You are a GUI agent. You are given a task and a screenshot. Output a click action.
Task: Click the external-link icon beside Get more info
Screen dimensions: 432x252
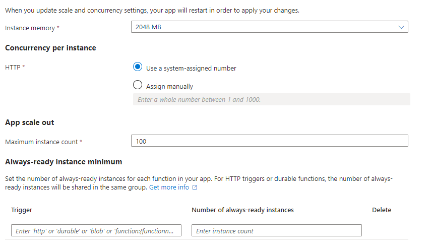[195, 187]
